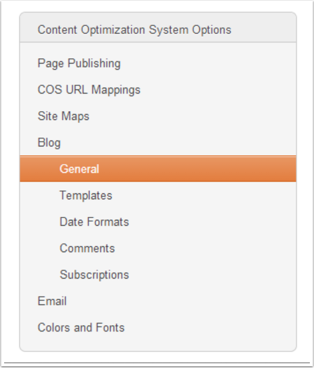Expand the Email options section
This screenshot has height=368, width=314.
pos(52,301)
